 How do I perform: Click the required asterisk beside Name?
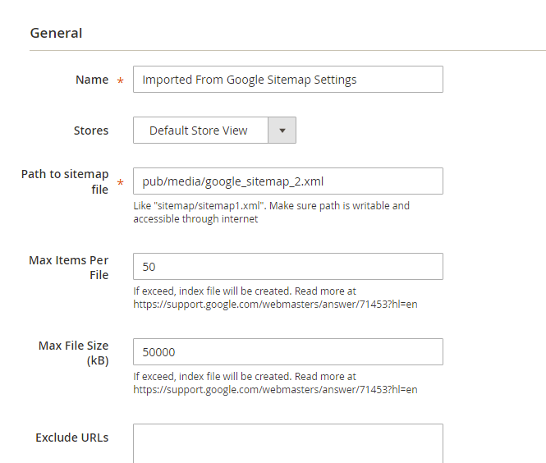click(121, 81)
